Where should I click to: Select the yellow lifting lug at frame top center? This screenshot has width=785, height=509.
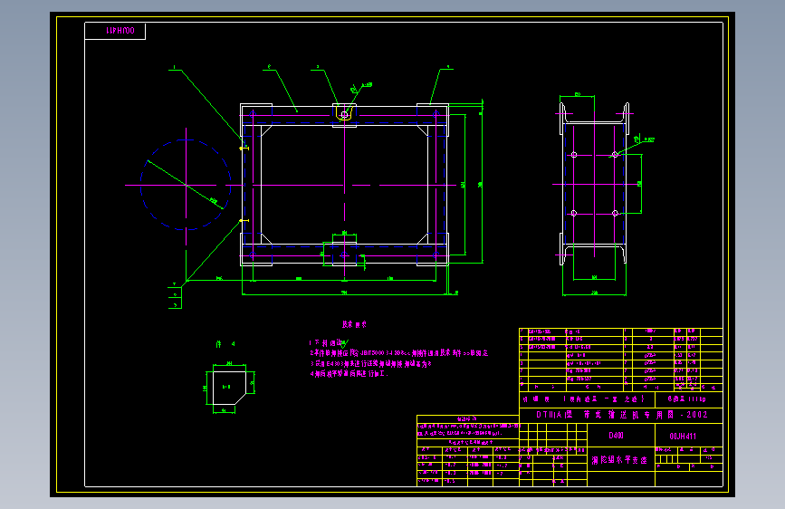click(x=344, y=113)
